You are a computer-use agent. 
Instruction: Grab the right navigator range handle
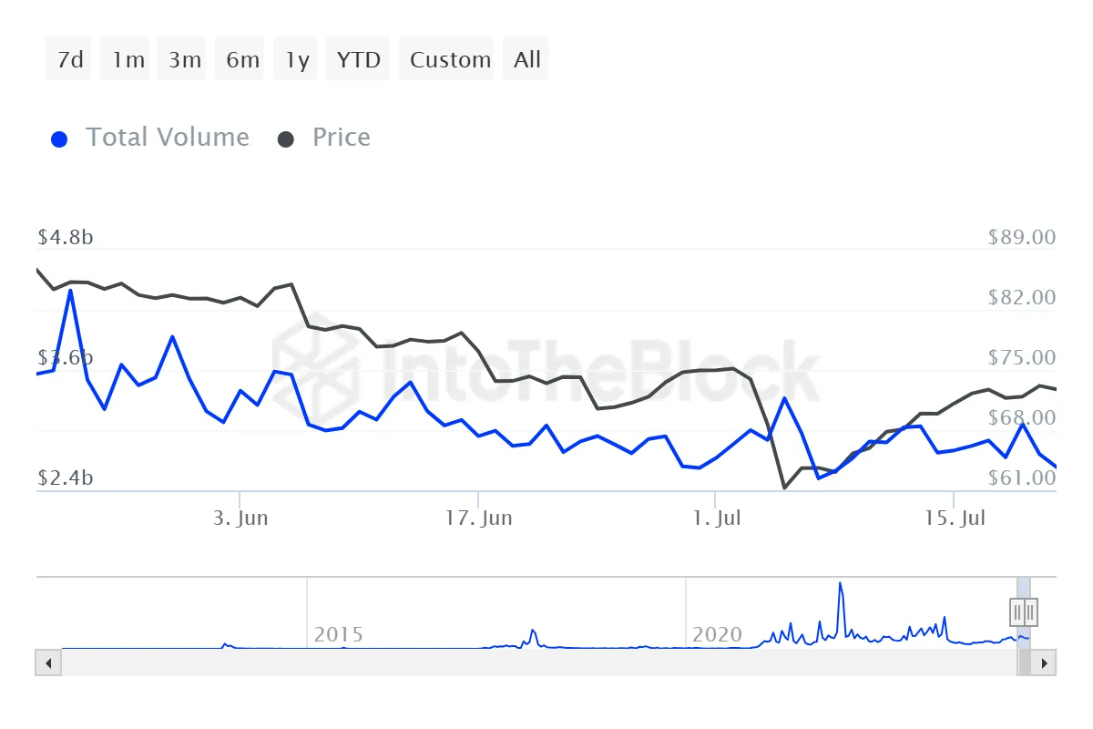(1030, 611)
